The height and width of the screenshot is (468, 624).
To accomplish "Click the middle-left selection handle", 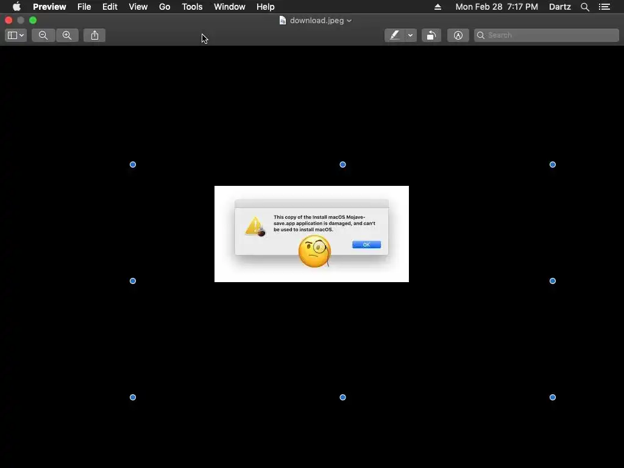I will [133, 281].
